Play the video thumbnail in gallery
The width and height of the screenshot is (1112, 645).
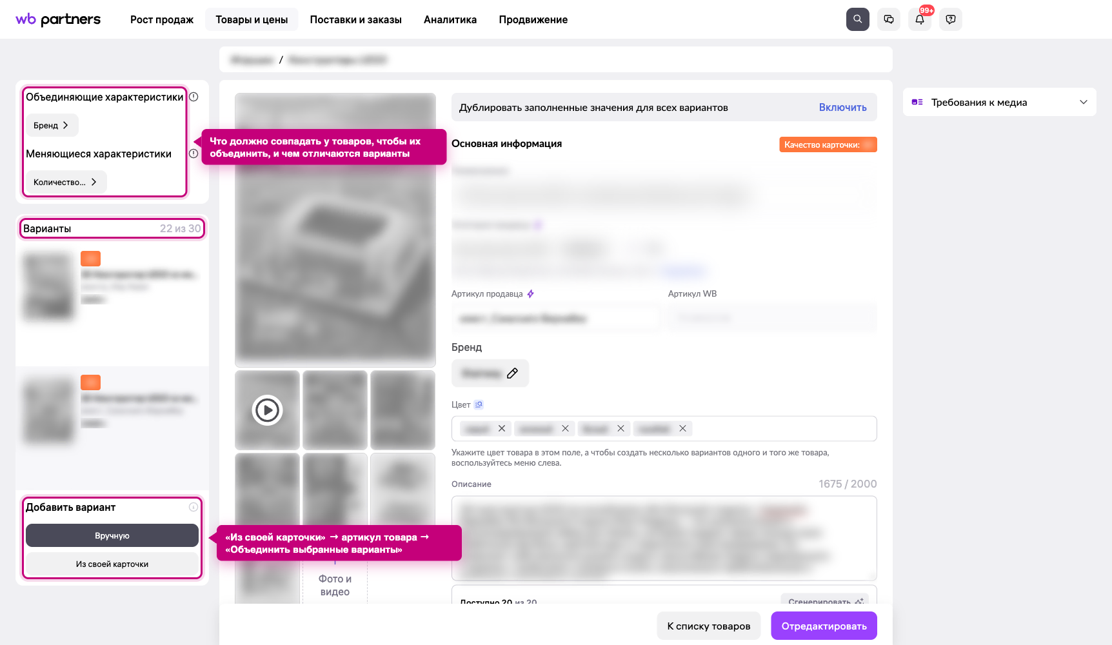coord(267,410)
